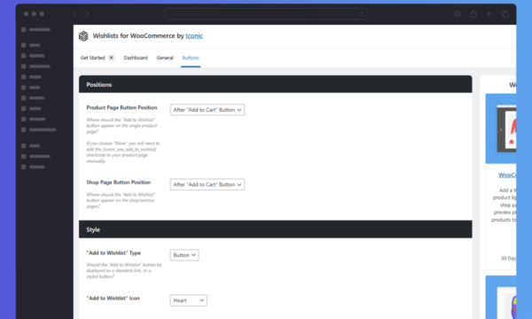Click "Add to Wishlist" Icon label
Image resolution: width=532 pixels, height=319 pixels.
pos(113,298)
